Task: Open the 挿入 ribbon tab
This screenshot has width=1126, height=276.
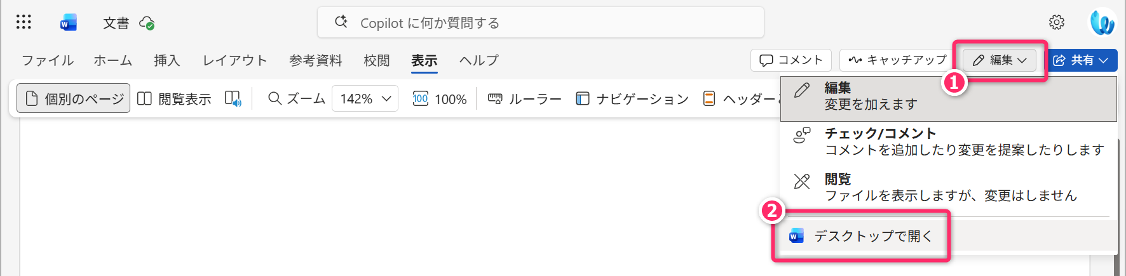Action: tap(167, 60)
